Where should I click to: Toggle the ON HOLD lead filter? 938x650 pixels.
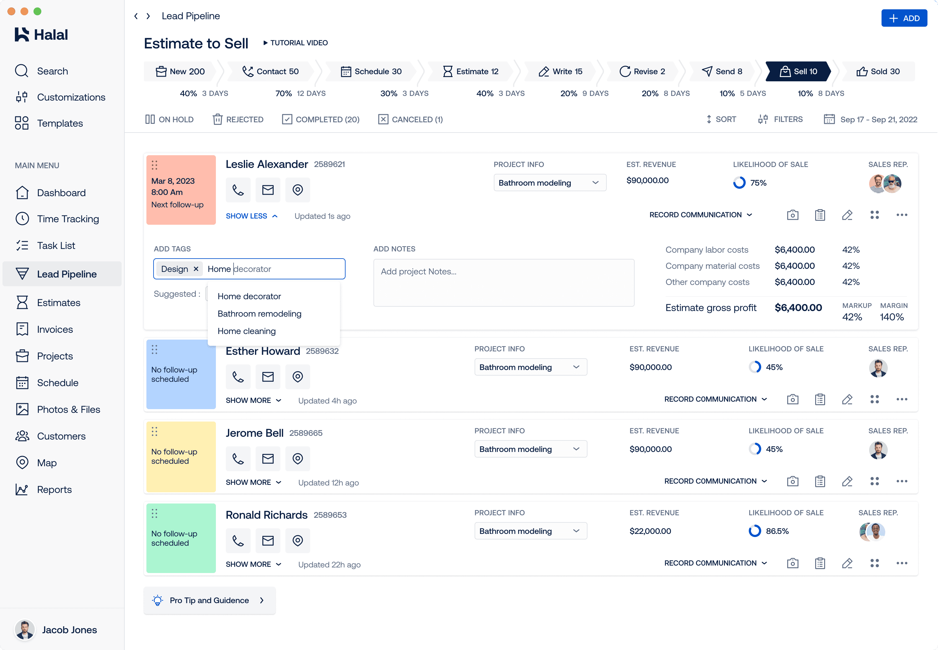pyautogui.click(x=169, y=119)
